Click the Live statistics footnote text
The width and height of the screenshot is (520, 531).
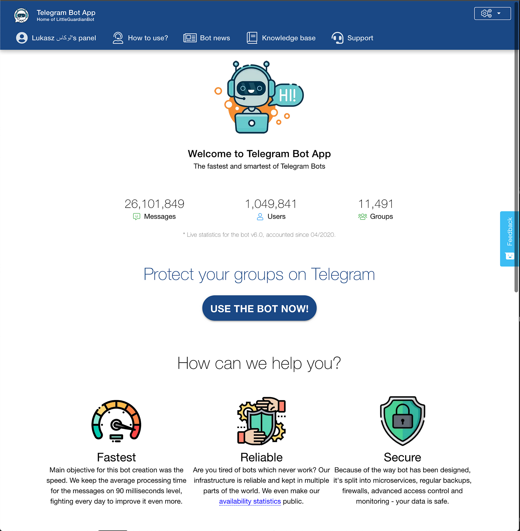tap(259, 235)
